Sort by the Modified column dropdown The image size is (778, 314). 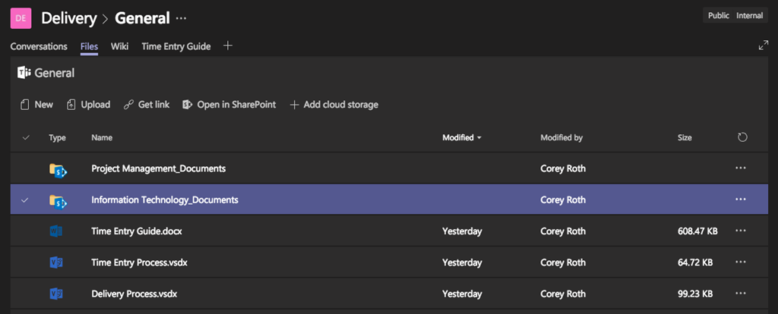pos(462,138)
